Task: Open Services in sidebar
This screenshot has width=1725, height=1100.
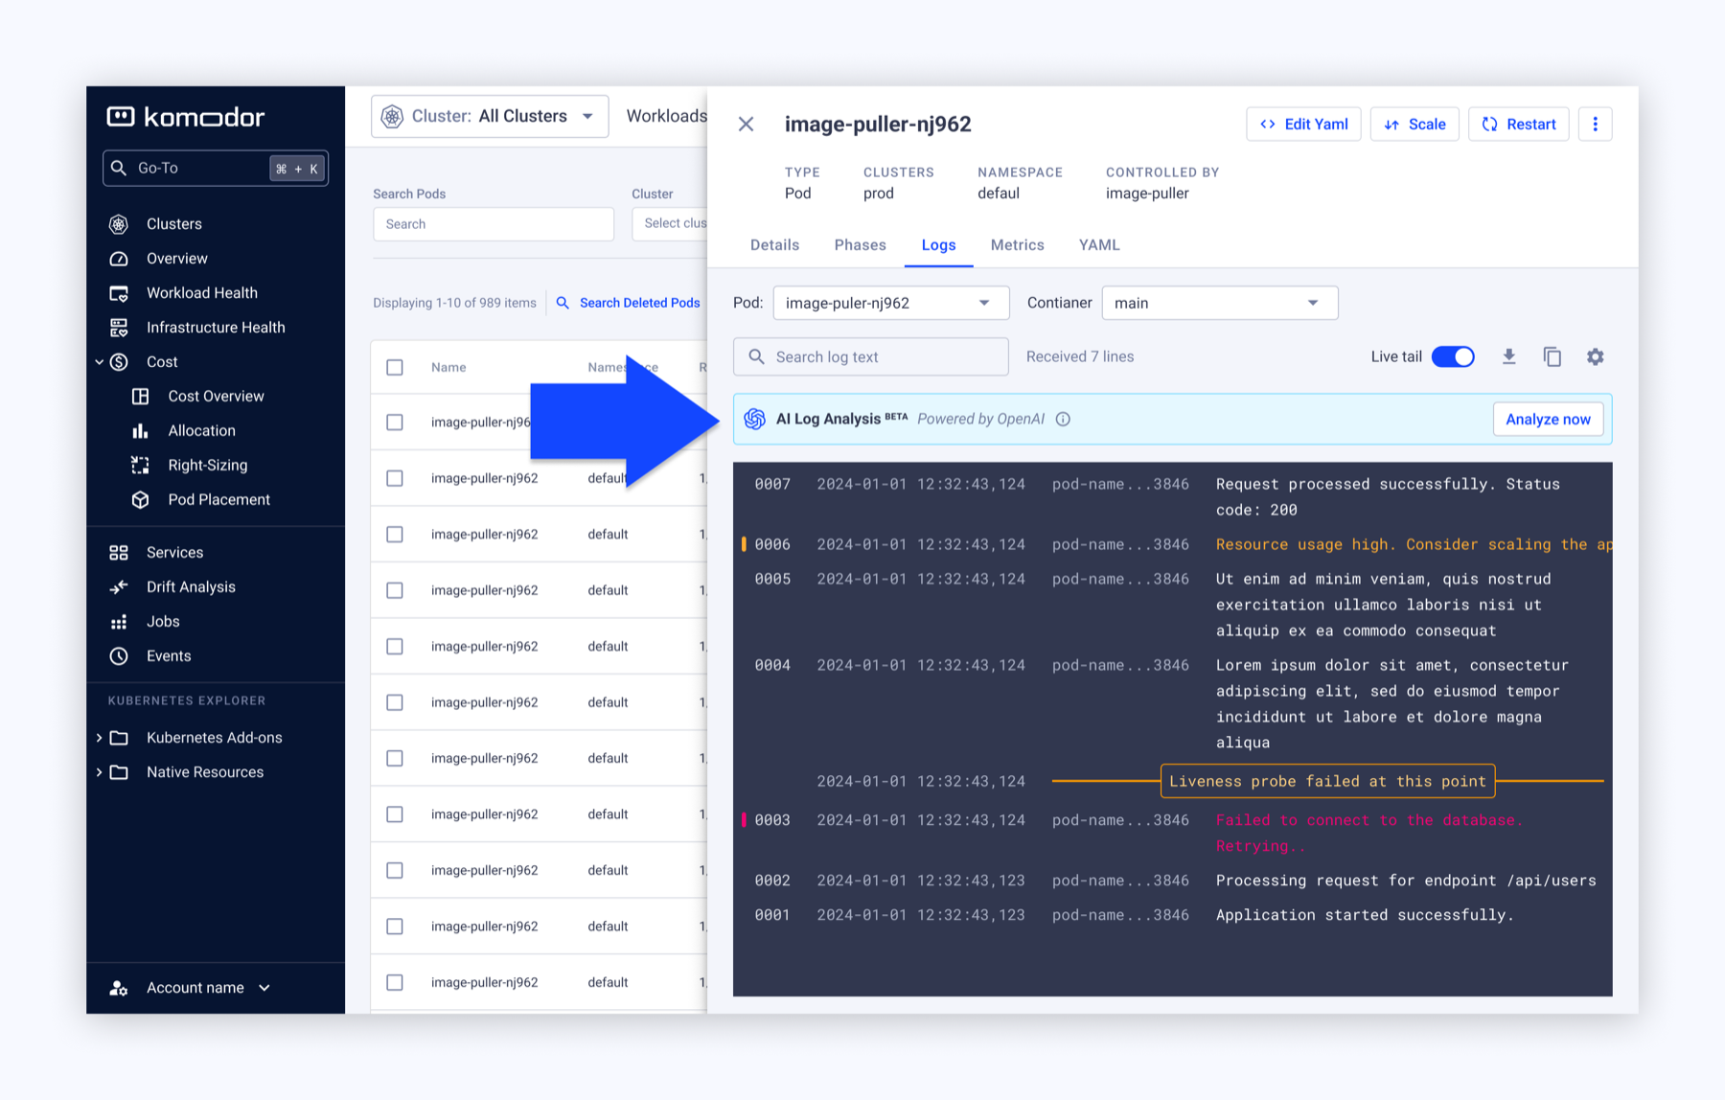Action: click(174, 553)
